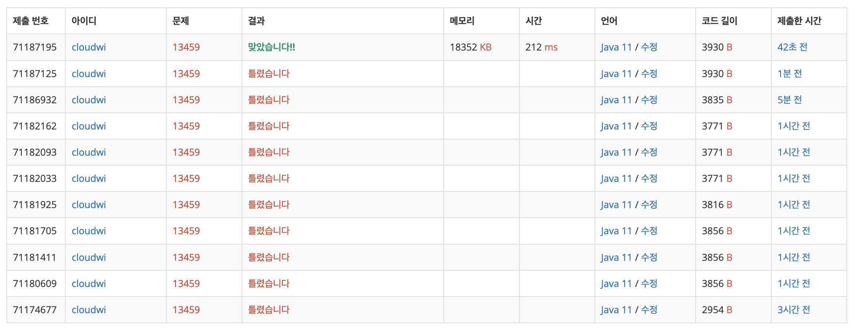The width and height of the screenshot is (855, 332).
Task: Click the 시간 column header
Action: coord(534,21)
